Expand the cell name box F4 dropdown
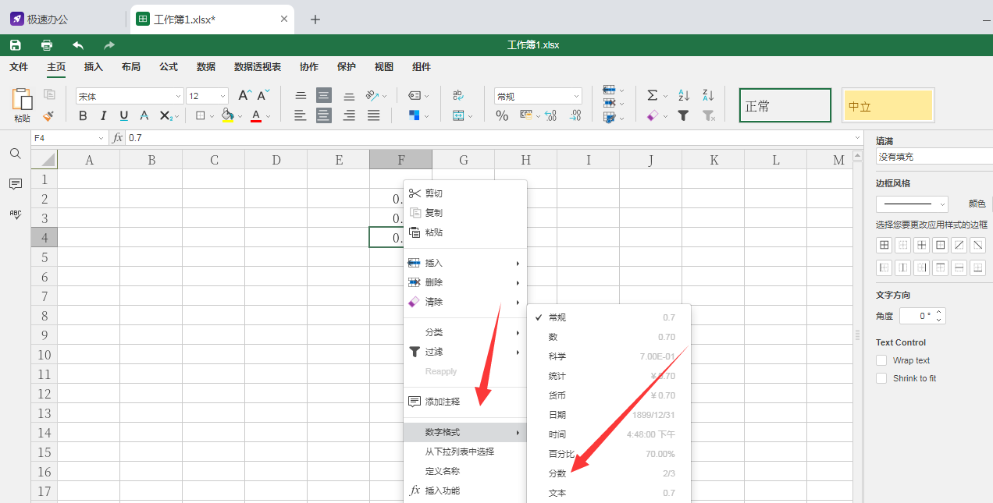Image resolution: width=993 pixels, height=503 pixels. tap(101, 138)
